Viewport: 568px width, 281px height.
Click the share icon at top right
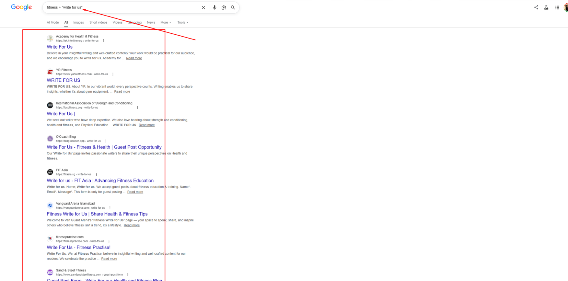pyautogui.click(x=536, y=7)
